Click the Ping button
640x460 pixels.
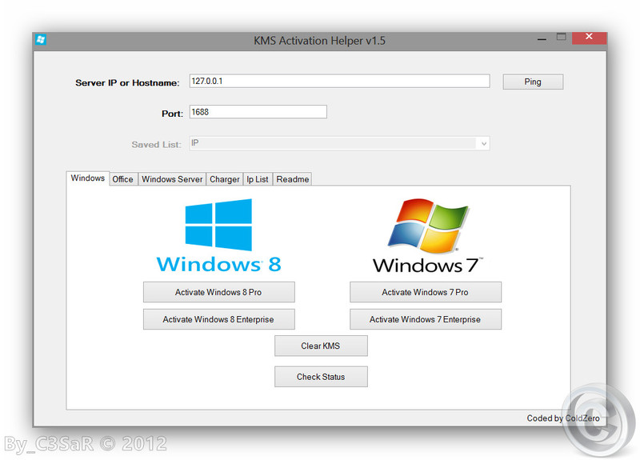pos(533,82)
